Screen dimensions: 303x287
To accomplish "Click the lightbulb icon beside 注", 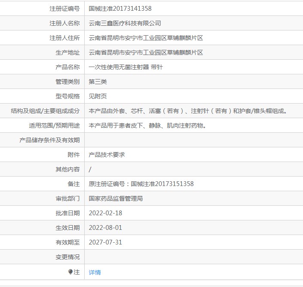I will coord(70,272).
